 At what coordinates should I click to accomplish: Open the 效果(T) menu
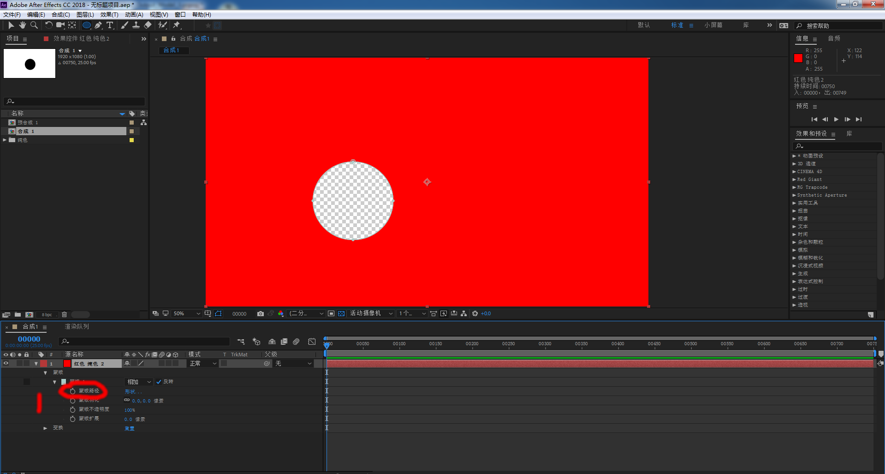(x=109, y=15)
